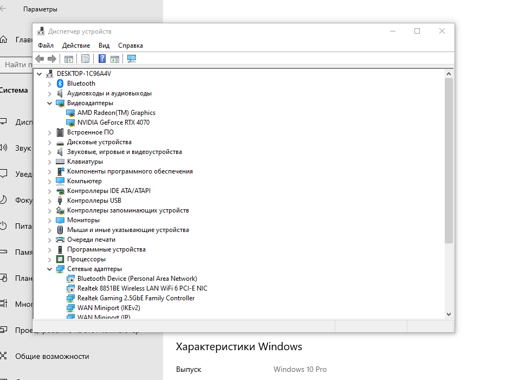Image resolution: width=526 pixels, height=380 pixels.
Task: Click the device tree scrollbar up arrow
Action: tap(449, 74)
